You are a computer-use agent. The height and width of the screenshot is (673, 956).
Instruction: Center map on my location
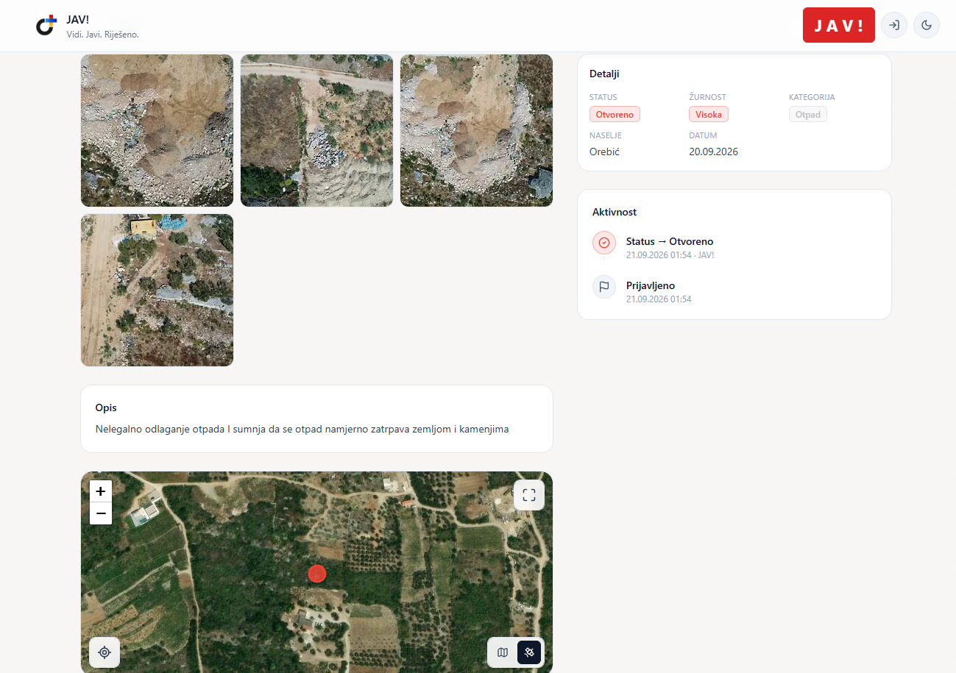(x=105, y=652)
